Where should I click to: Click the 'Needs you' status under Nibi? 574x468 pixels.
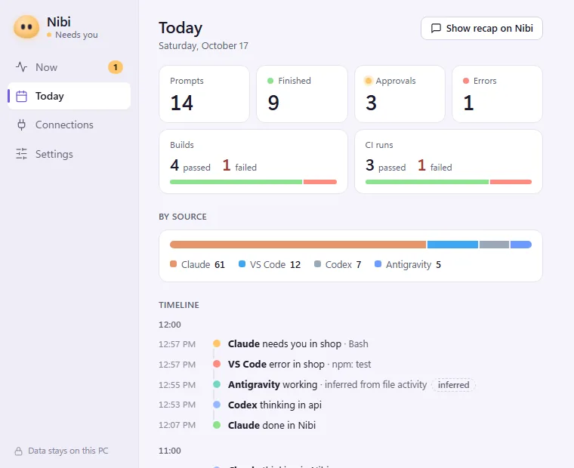[73, 35]
